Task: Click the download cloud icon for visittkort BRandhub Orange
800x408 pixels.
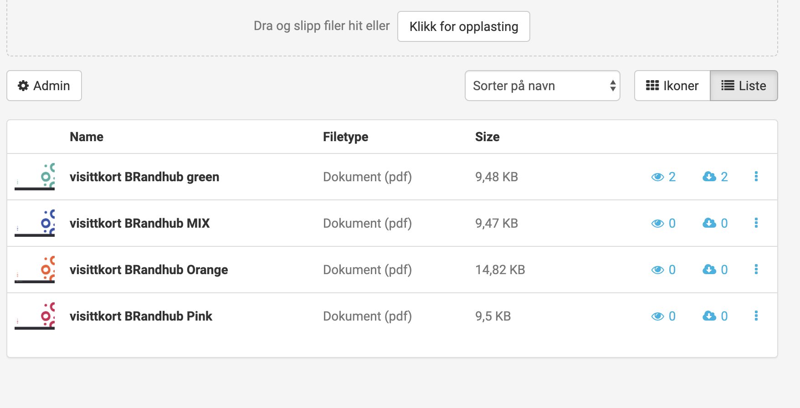Action: [x=709, y=270]
